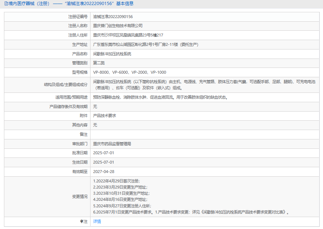
Task: Click the 审批部门 row label
Action: coord(80,144)
